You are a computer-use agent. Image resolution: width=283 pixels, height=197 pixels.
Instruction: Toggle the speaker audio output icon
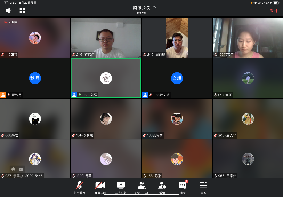(x=9, y=10)
